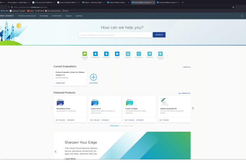Click BUY ONLINE for vSphere Essentials Kit

(x=164, y=120)
